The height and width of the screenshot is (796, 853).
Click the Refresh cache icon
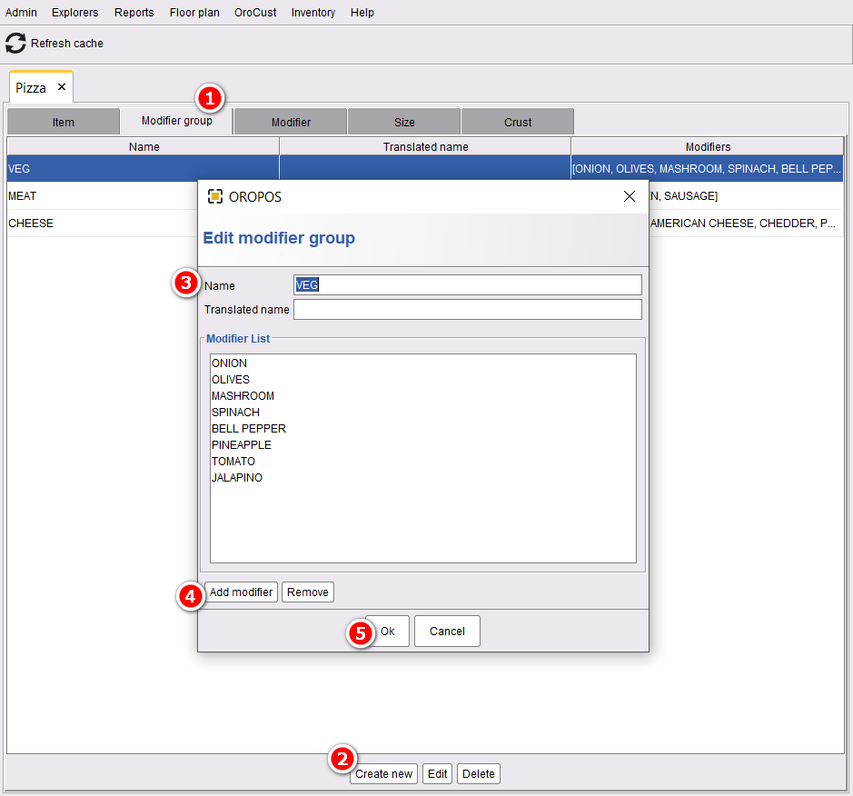coord(15,43)
